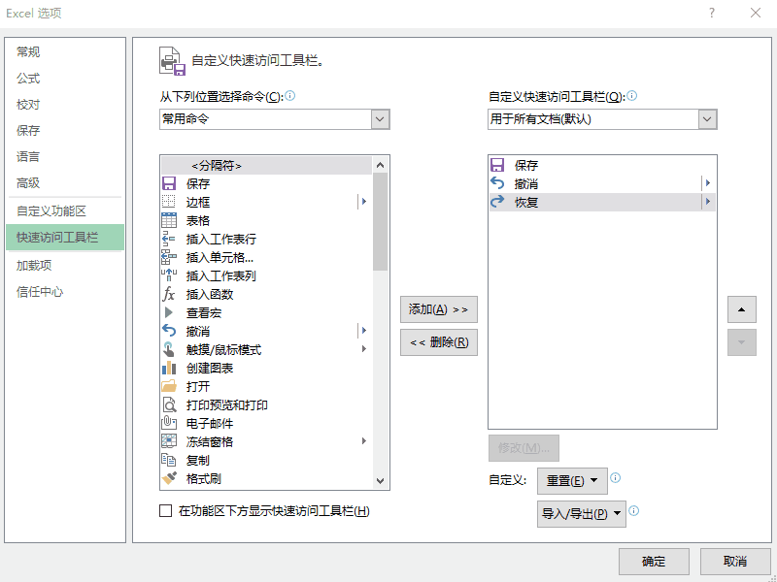Click the info icon next to 导入/导出 button
This screenshot has height=582, width=777.
tap(634, 511)
